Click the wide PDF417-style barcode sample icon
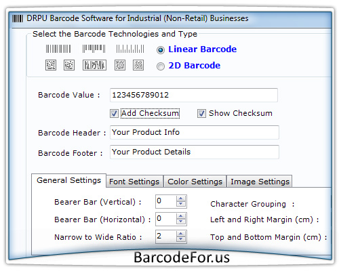339x271 pixels. click(94, 65)
